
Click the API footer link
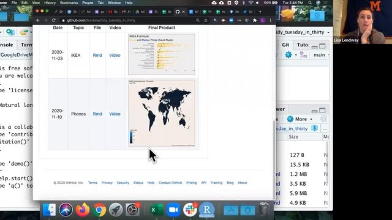pyautogui.click(x=204, y=183)
